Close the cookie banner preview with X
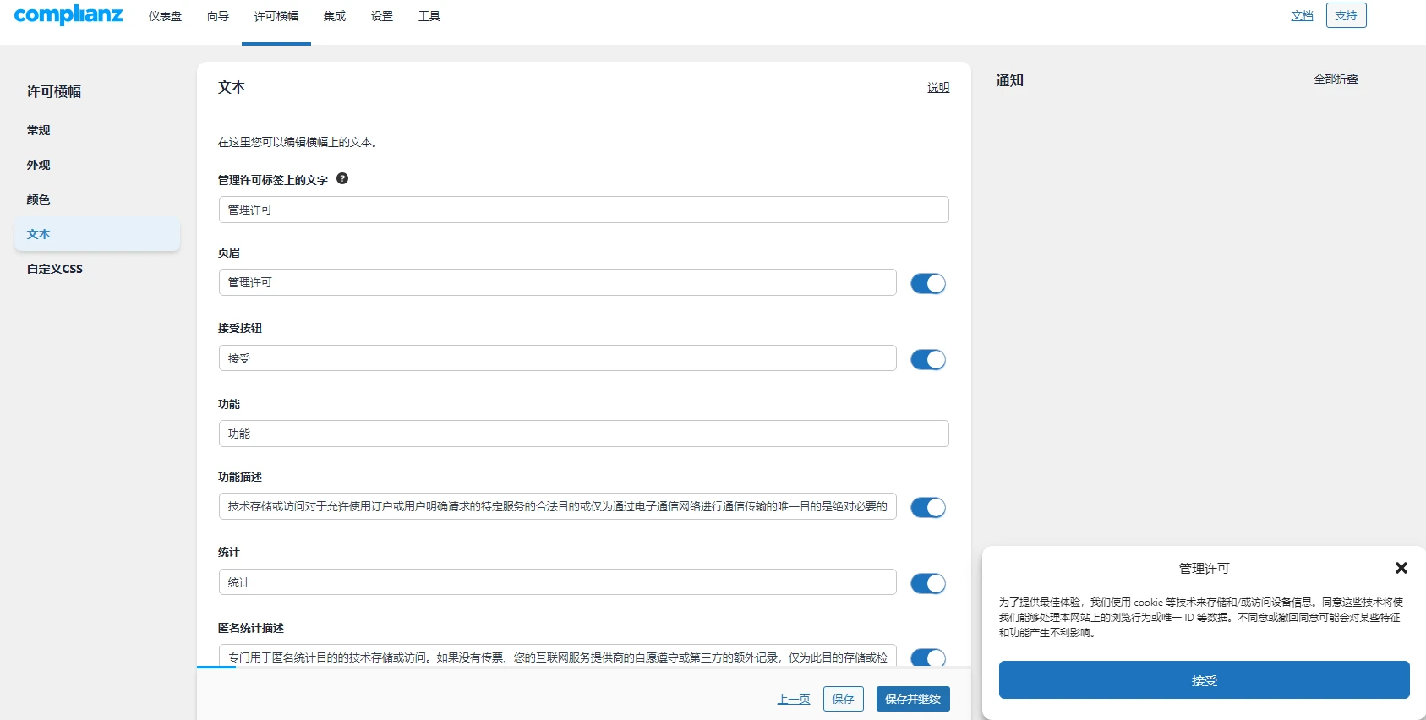This screenshot has height=720, width=1426. click(1401, 568)
